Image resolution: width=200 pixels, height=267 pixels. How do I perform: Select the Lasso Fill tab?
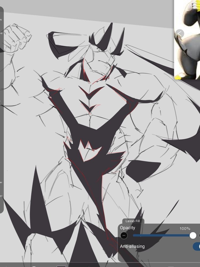tap(133, 221)
